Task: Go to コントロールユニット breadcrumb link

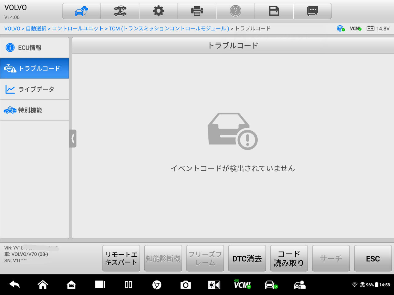Action: point(78,29)
